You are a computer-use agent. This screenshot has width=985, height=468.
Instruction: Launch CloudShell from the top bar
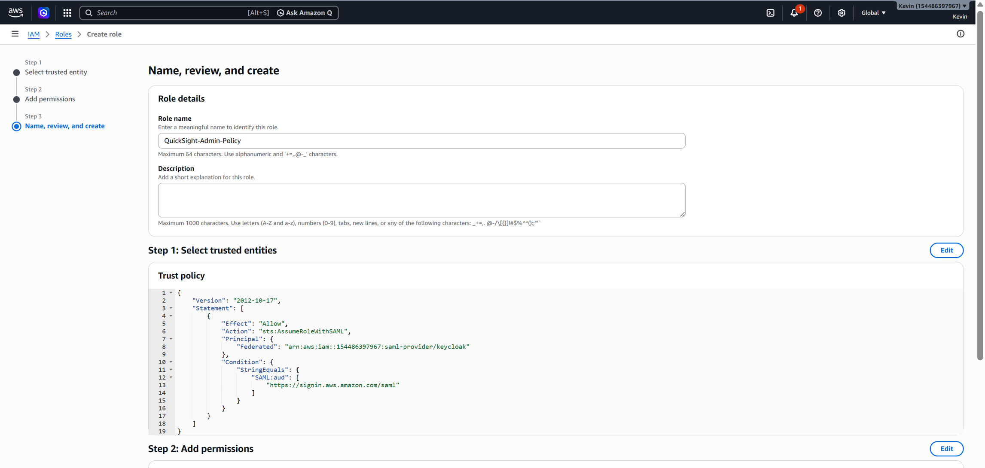click(770, 13)
